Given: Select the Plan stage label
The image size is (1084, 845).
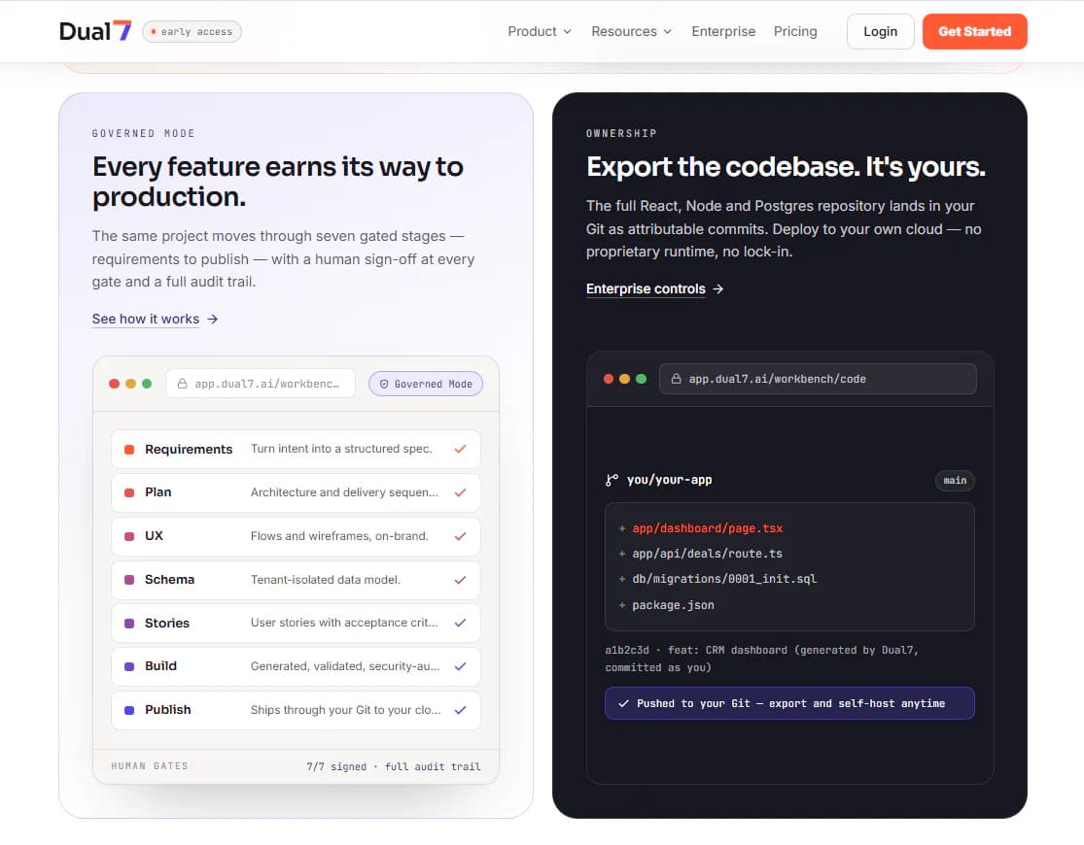Looking at the screenshot, I should click(x=158, y=491).
